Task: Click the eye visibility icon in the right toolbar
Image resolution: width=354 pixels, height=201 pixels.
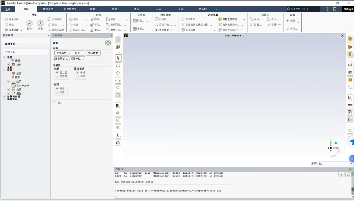Action: coord(350,65)
